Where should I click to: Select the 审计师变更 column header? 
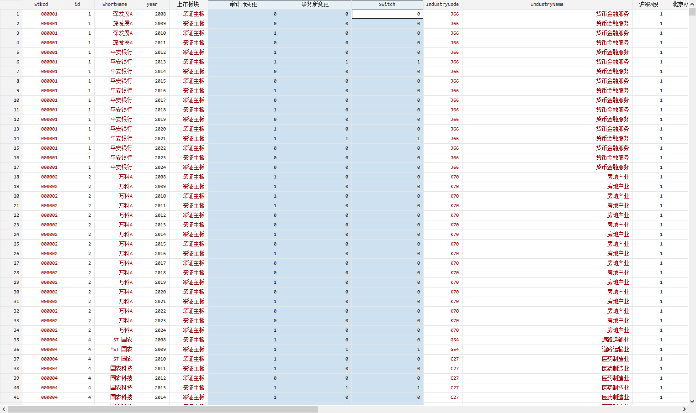coord(244,4)
